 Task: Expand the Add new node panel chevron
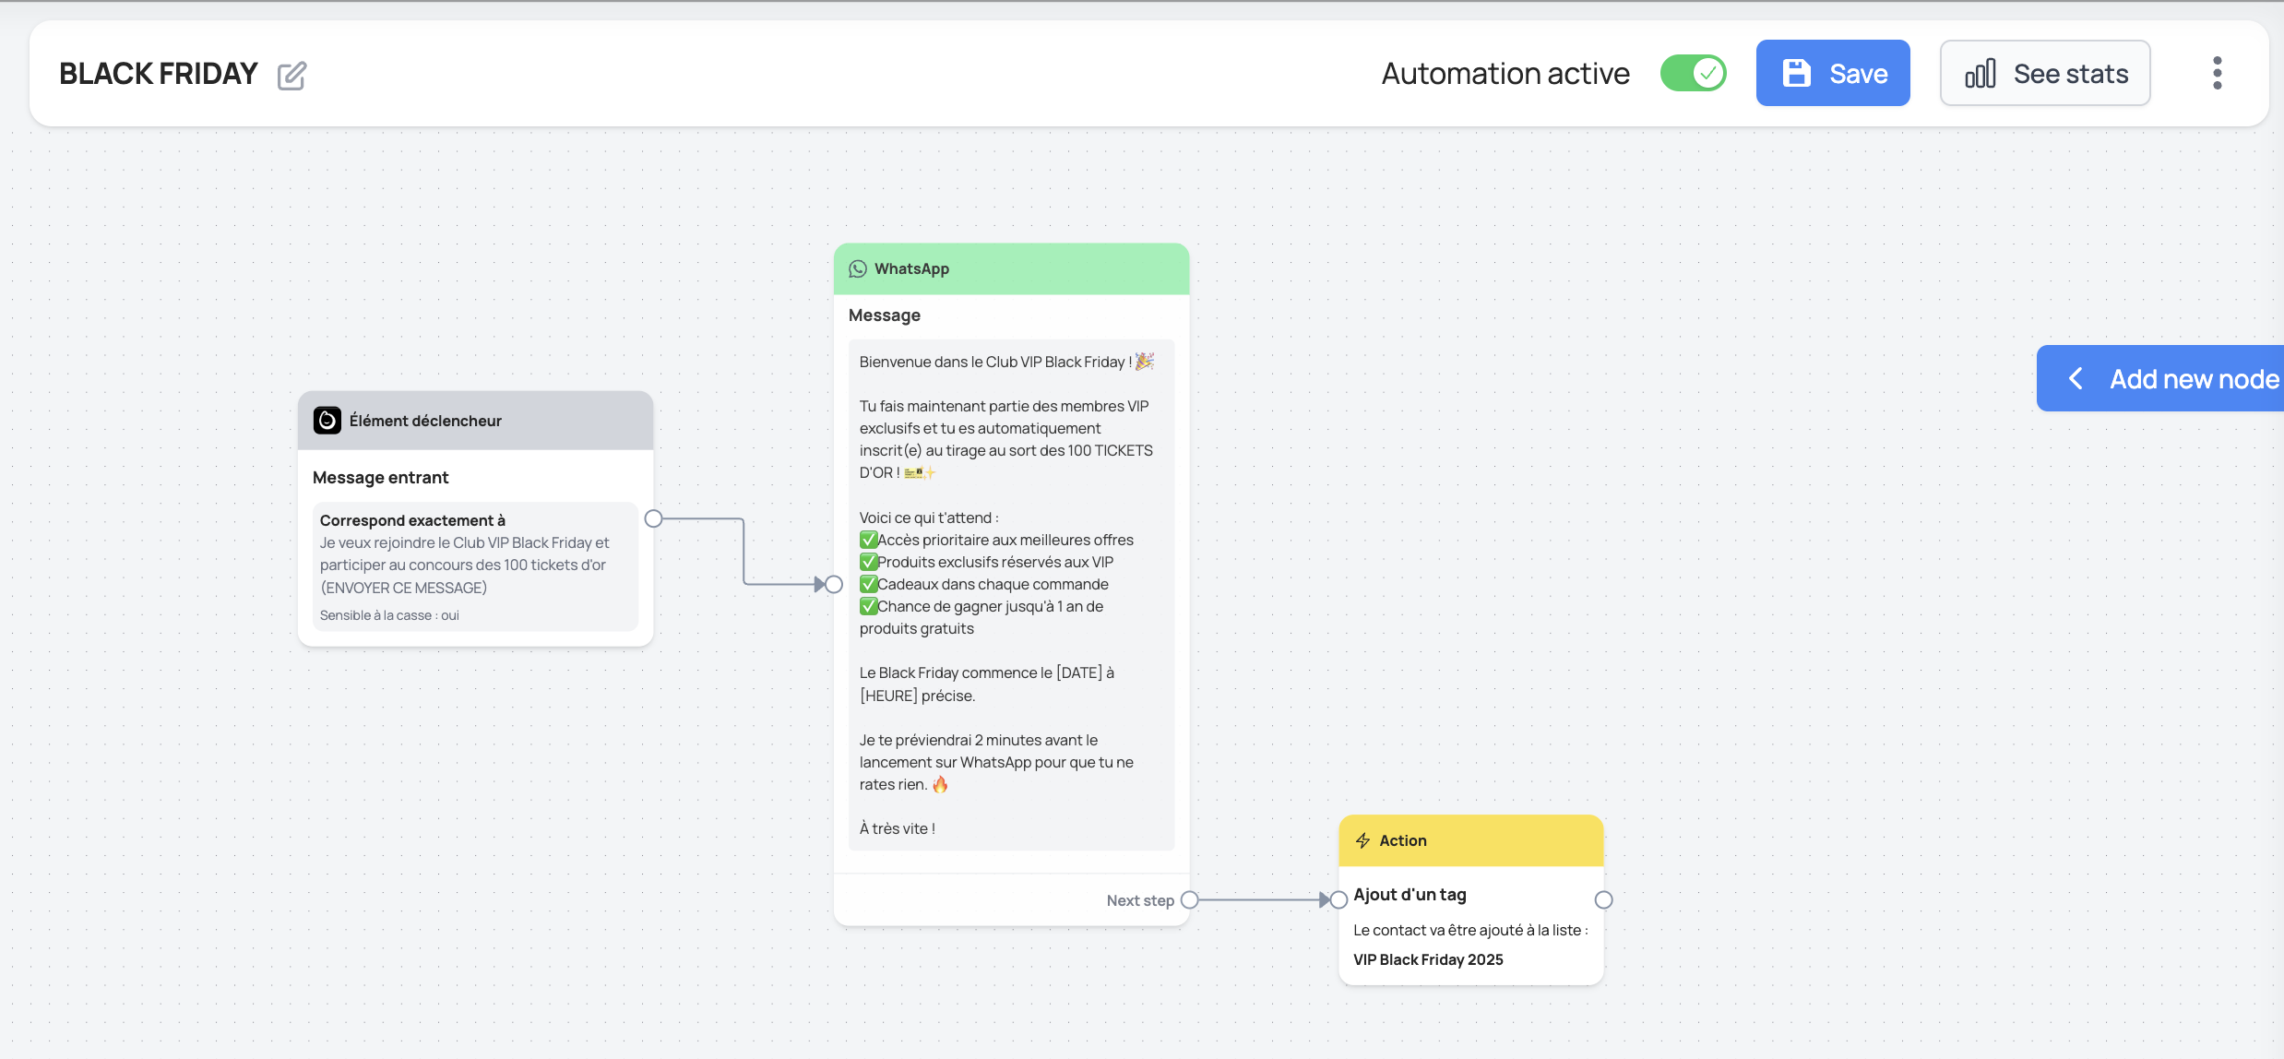(x=2076, y=378)
